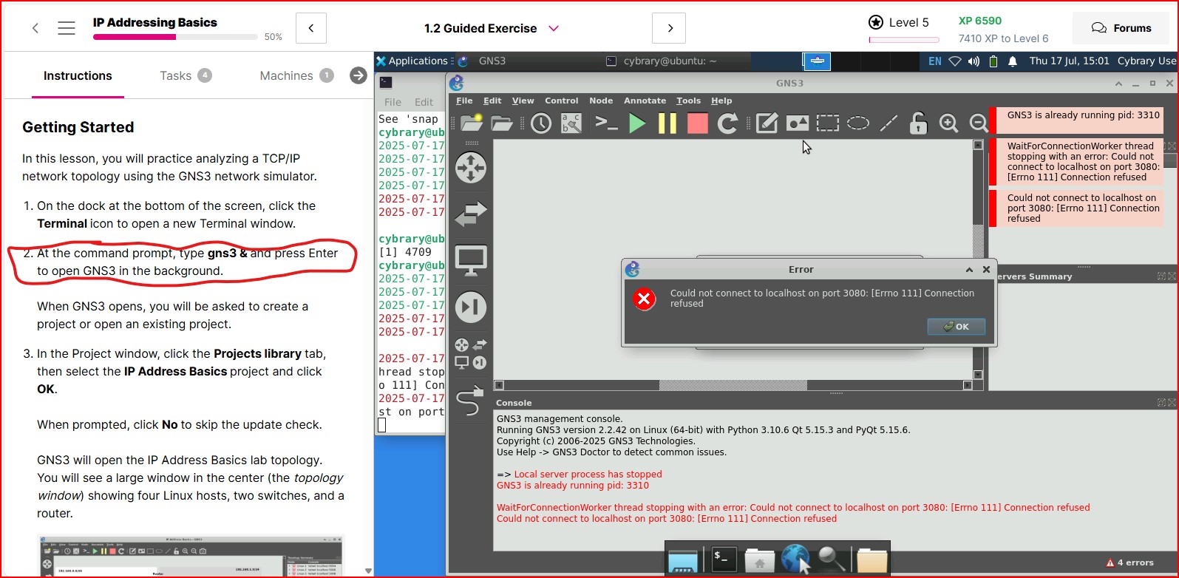
Task: Select the Add a link cable tool
Action: tap(470, 401)
